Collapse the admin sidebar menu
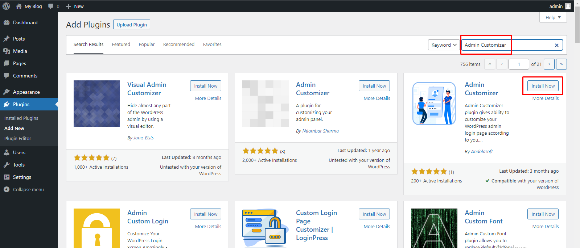Image resolution: width=580 pixels, height=248 pixels. tap(28, 189)
